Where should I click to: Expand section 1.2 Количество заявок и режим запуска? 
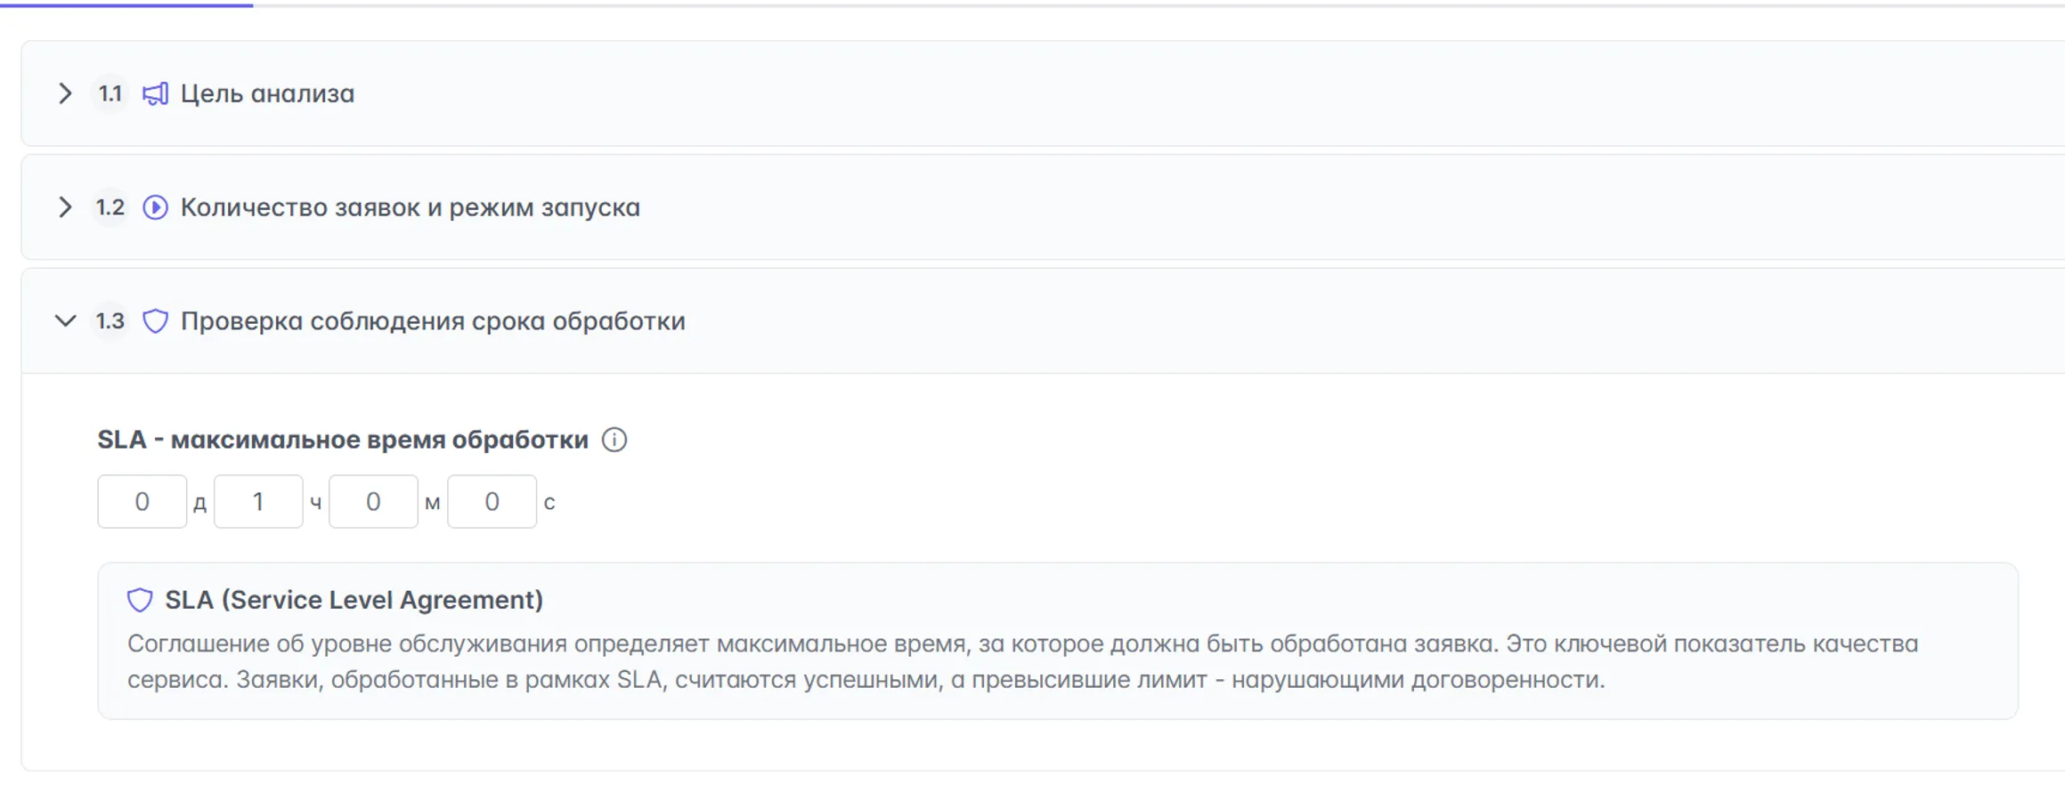tap(64, 207)
